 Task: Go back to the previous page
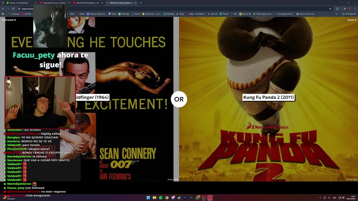pyautogui.click(x=3, y=9)
